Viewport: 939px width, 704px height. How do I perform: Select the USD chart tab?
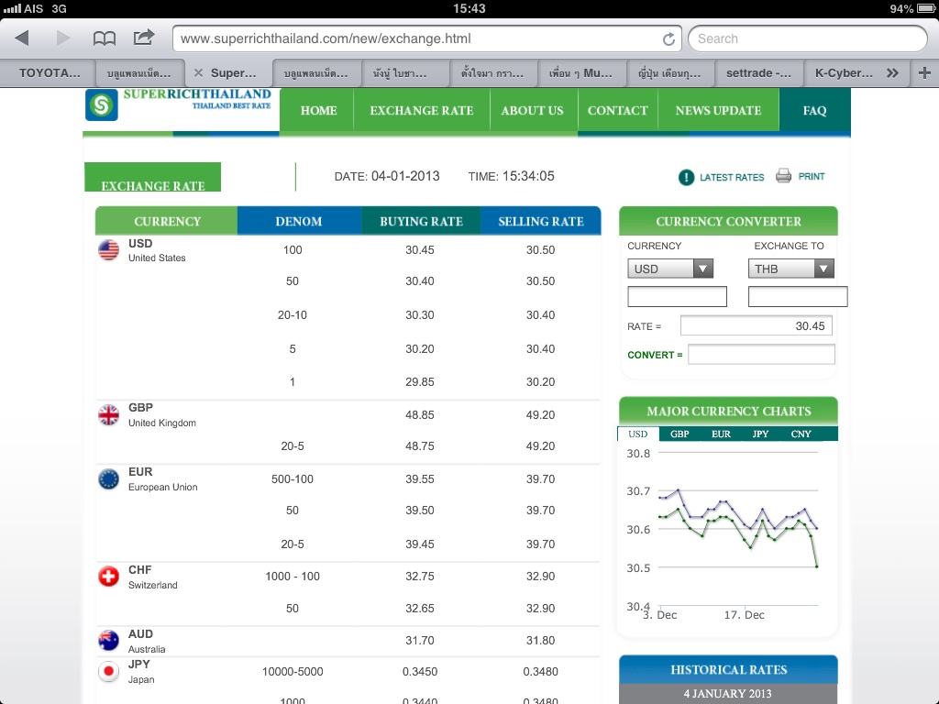[638, 434]
